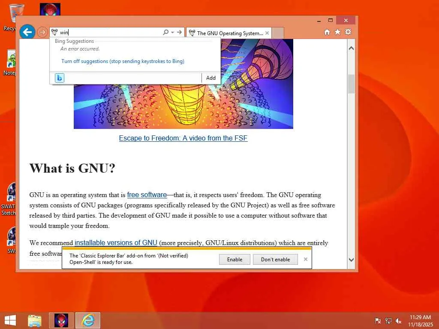Click the What is GNU? heading
The image size is (439, 329).
coord(72,168)
